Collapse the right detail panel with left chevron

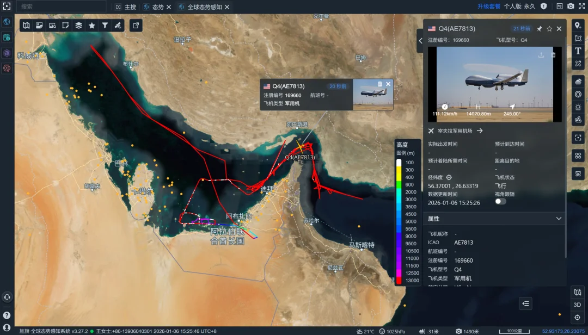click(x=420, y=41)
